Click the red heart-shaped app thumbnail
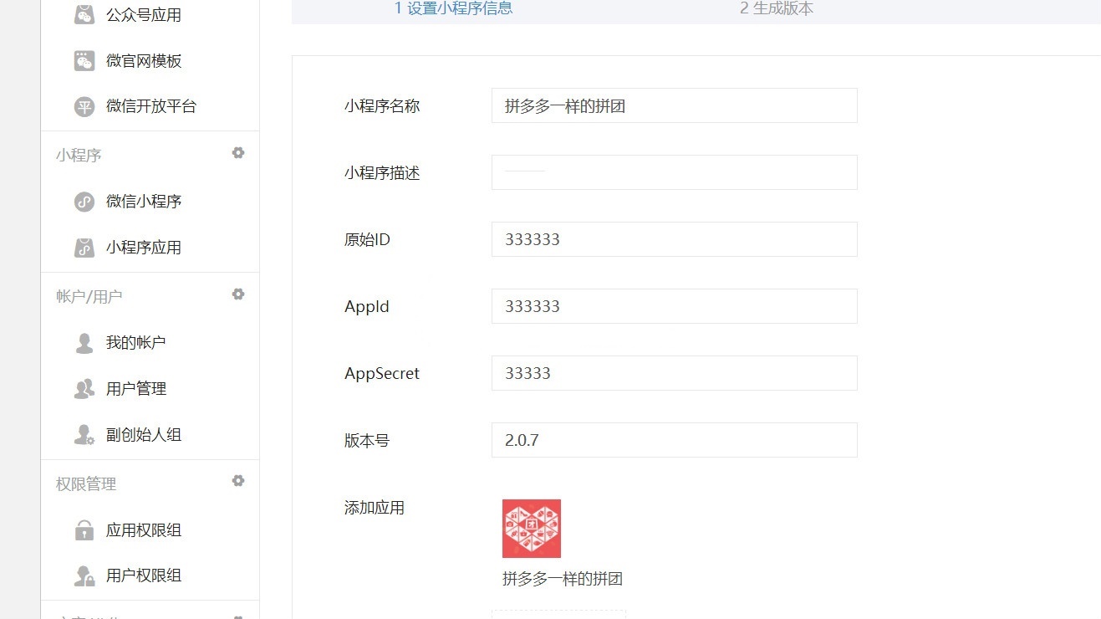The image size is (1101, 619). click(532, 529)
